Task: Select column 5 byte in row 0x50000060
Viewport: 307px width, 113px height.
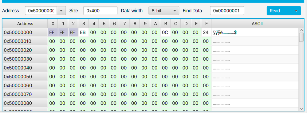Action: [104, 85]
